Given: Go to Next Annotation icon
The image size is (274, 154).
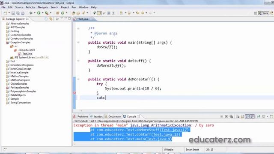Looking at the screenshot, I should pos(122,13).
